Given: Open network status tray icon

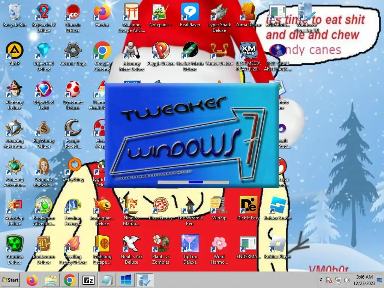Looking at the screenshot, I should coord(338,280).
